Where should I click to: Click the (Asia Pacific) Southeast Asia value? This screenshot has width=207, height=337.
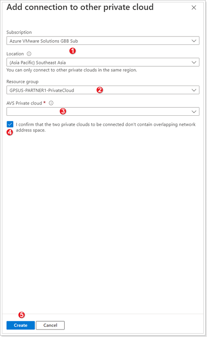click(x=38, y=62)
